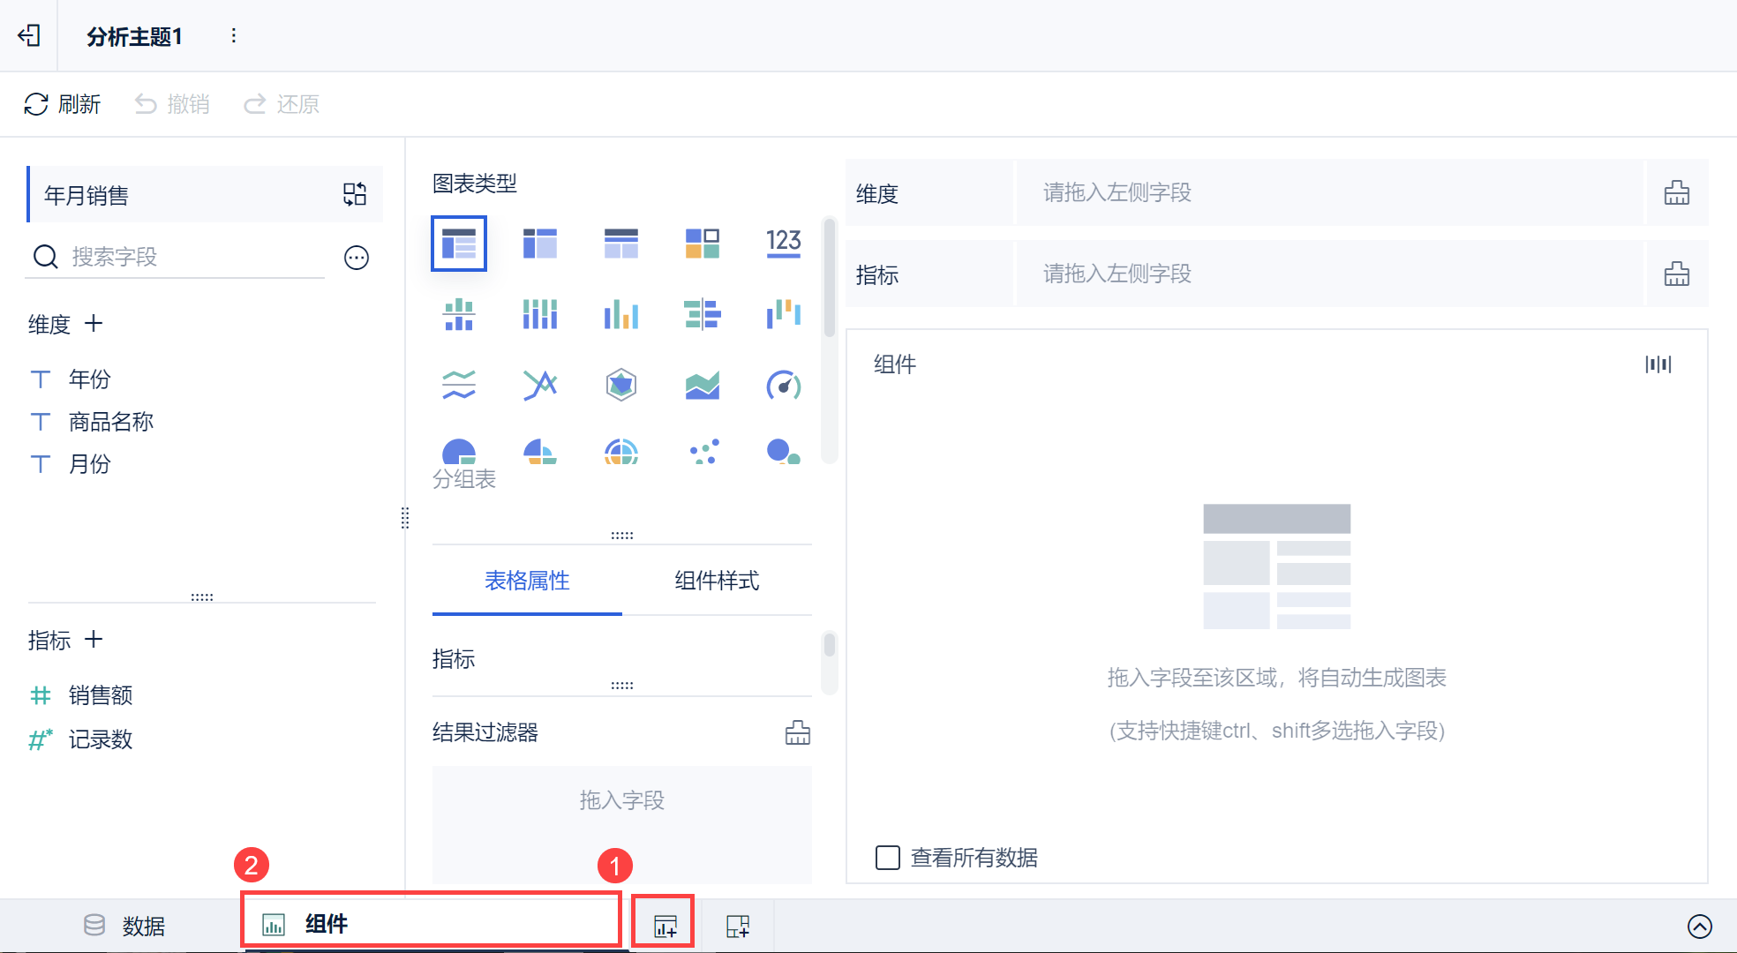
Task: Toggle the 查看所有数据 checkbox
Action: click(887, 857)
